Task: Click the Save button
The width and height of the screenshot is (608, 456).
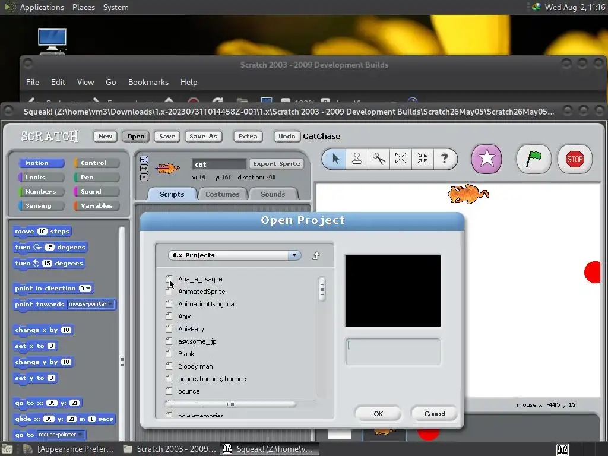Action: coord(167,136)
